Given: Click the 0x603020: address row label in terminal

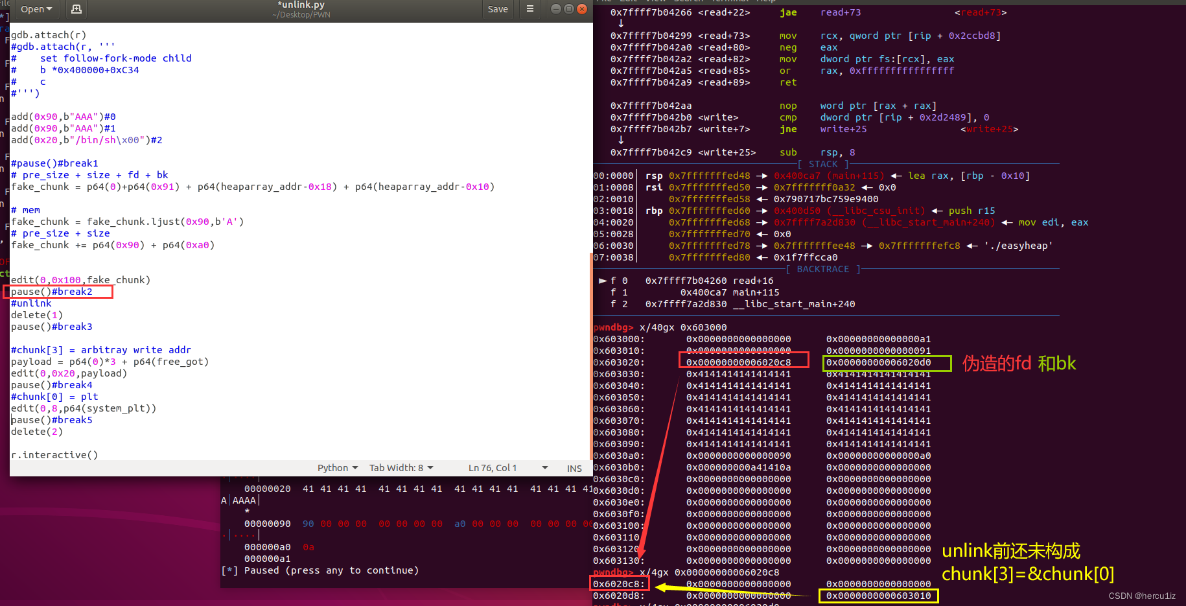Looking at the screenshot, I should (x=619, y=362).
